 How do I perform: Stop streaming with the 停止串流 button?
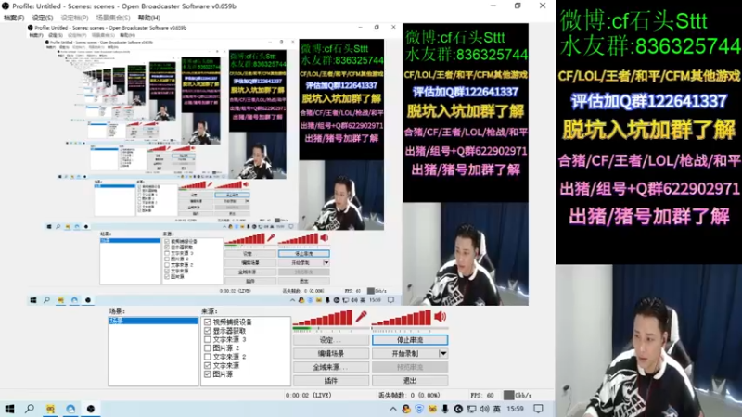[x=410, y=340]
